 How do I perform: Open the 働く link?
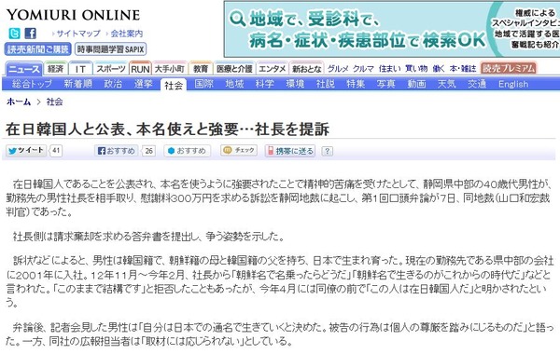[x=439, y=68]
